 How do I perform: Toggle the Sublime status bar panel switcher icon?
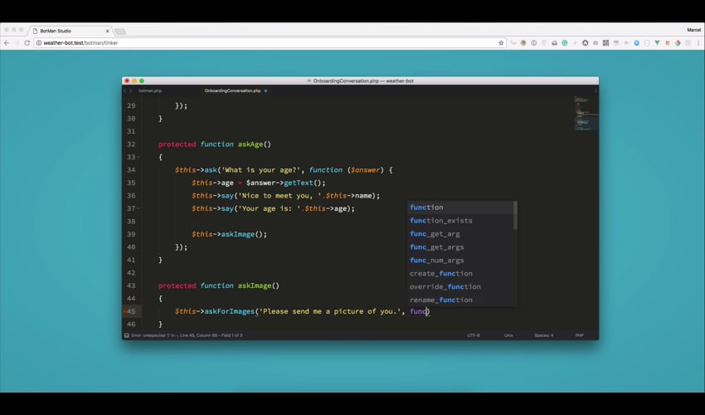127,335
